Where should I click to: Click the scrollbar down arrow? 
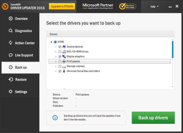pyautogui.click(x=173, y=87)
